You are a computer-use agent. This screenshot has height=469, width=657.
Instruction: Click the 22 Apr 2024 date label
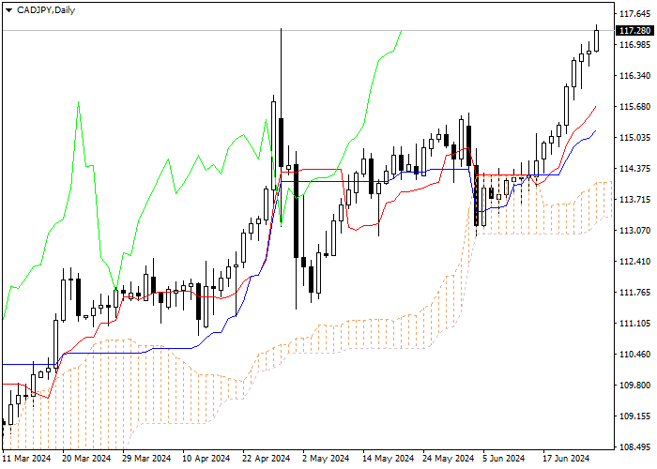click(267, 459)
